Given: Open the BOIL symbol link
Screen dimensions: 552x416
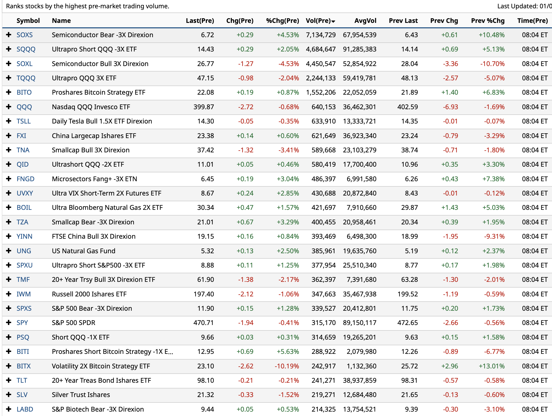Looking at the screenshot, I should (x=24, y=207).
